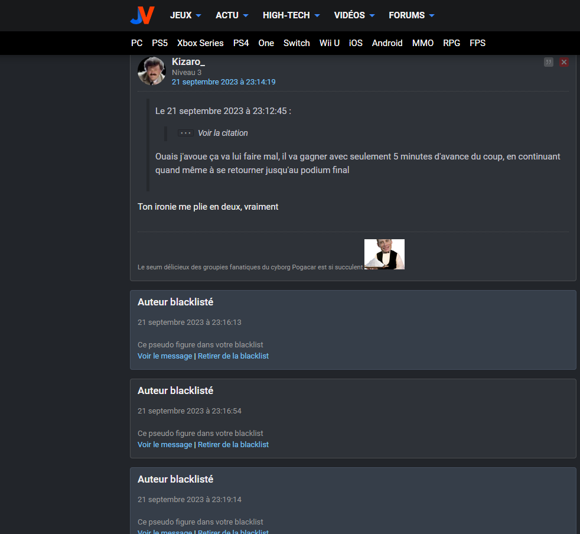Viewport: 580px width, 534px height.
Task: Open permalink dated 21 septembre 2023 à 23:14:19
Action: 223,82
